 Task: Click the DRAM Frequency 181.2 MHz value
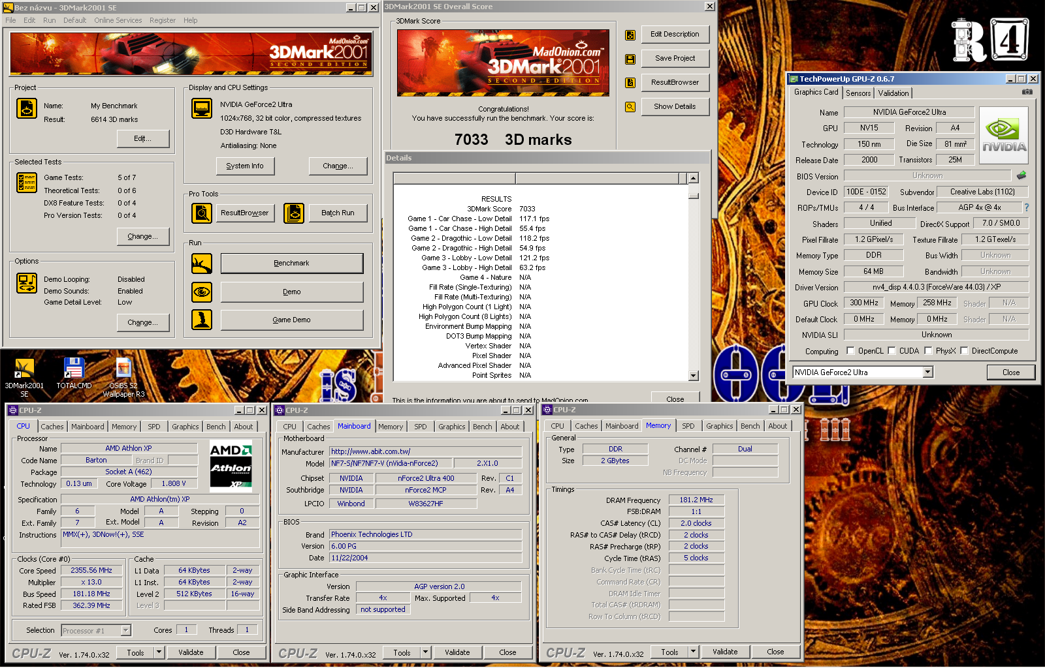click(696, 500)
